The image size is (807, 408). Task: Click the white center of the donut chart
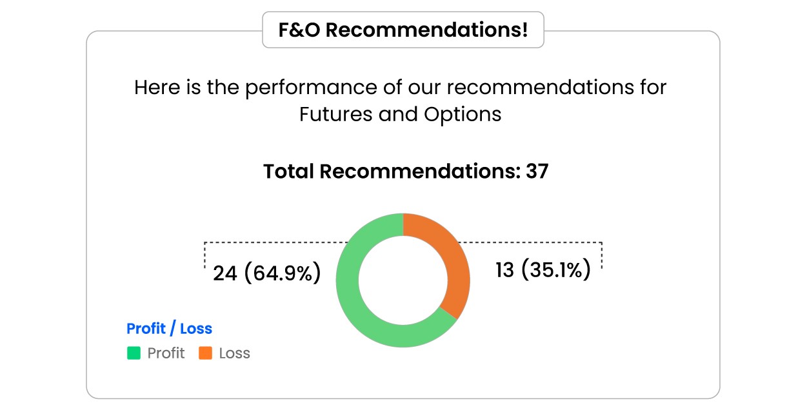403,280
